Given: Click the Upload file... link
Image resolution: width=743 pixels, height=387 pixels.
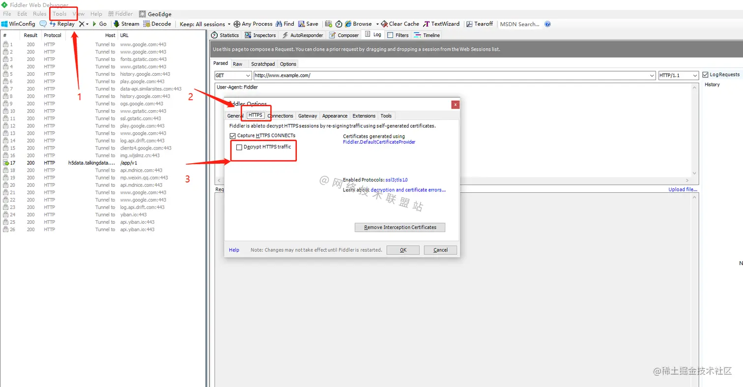Looking at the screenshot, I should click(683, 189).
